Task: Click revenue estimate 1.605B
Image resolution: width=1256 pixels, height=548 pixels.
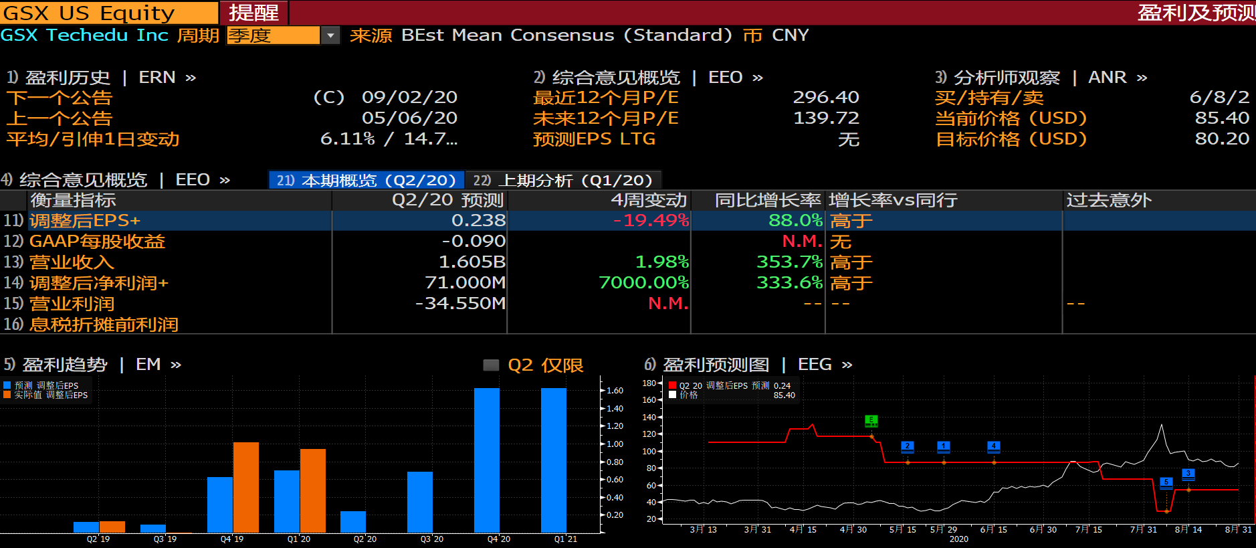Action: click(472, 262)
